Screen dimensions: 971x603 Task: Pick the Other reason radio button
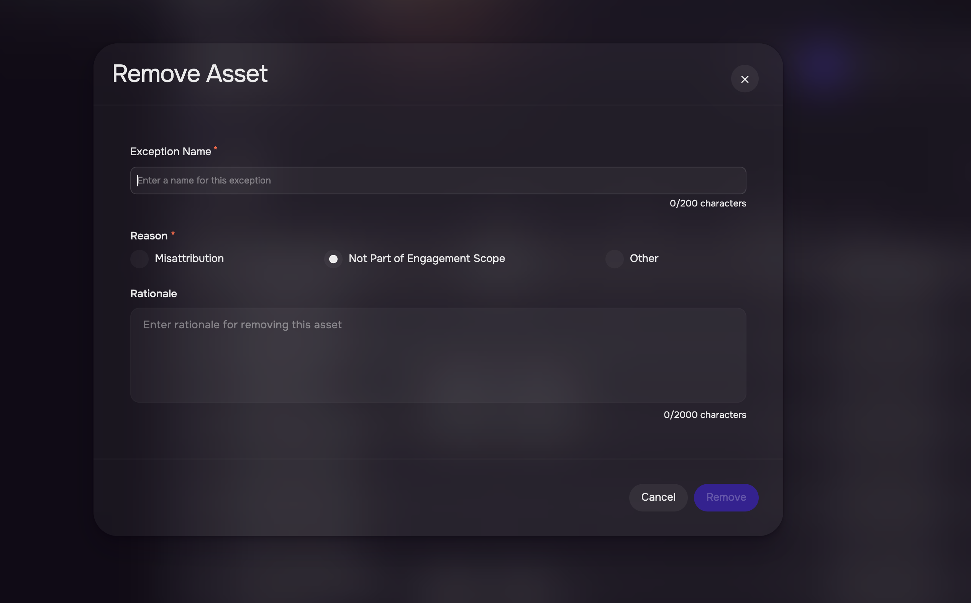pos(614,259)
